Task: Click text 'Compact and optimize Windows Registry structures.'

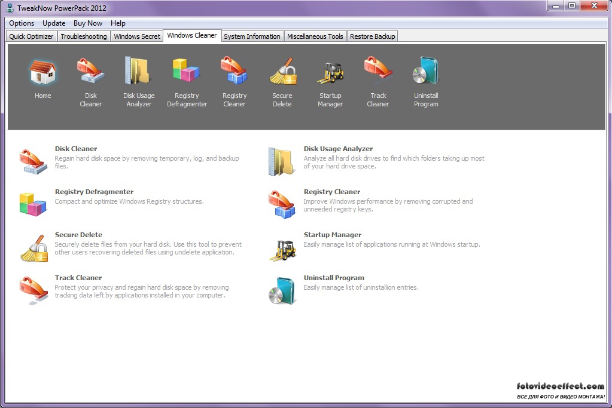Action: [129, 201]
